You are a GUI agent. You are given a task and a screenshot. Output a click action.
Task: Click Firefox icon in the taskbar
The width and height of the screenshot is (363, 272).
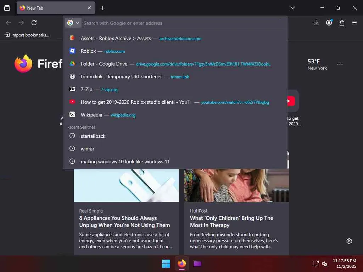(182, 263)
